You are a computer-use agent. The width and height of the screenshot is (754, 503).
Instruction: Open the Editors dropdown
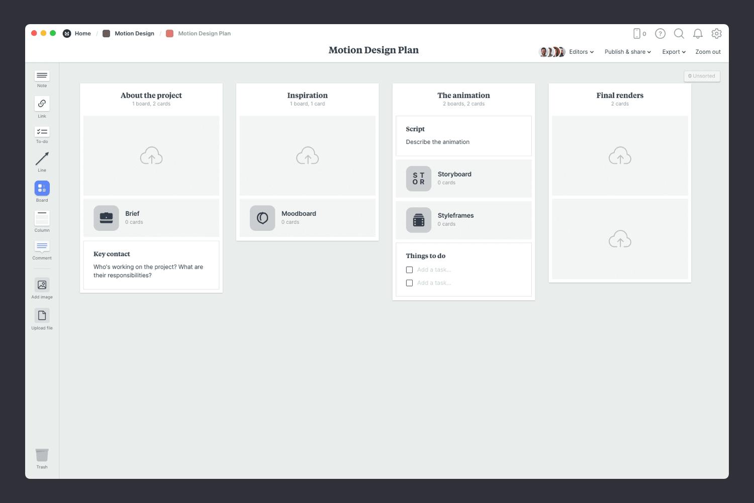[x=580, y=52]
